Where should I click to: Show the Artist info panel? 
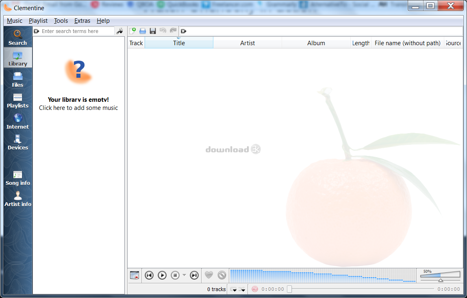click(17, 199)
